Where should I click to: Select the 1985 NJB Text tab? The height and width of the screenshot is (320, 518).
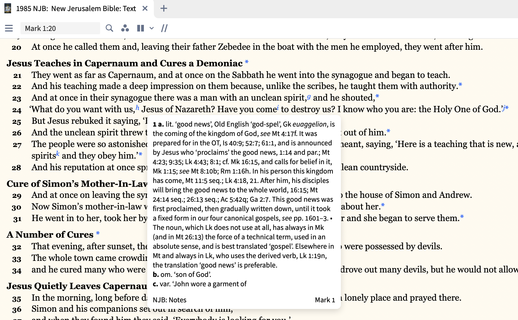76,9
